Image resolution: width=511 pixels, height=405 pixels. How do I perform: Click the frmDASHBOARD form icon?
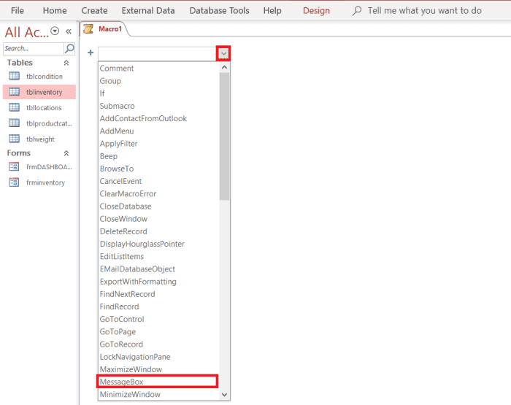14,167
